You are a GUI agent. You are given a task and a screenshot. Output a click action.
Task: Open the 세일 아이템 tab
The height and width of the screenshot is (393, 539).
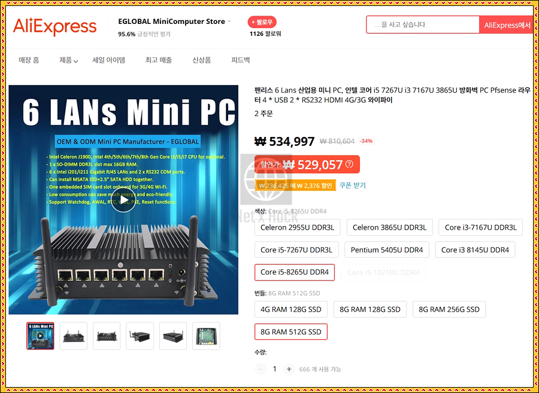(x=108, y=60)
